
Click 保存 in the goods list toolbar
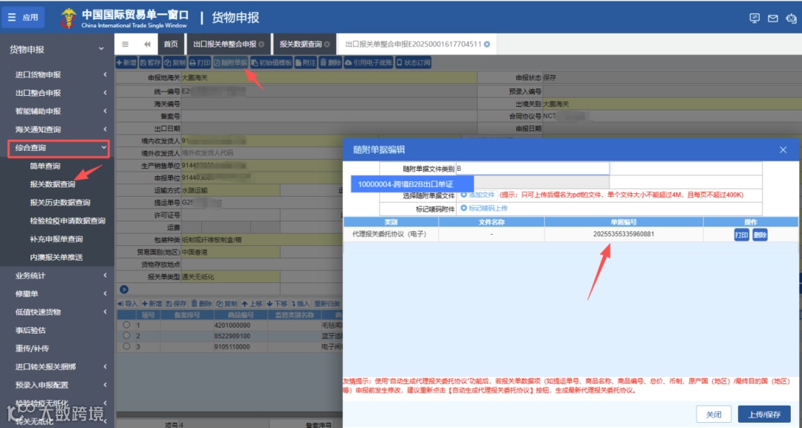pos(177,304)
